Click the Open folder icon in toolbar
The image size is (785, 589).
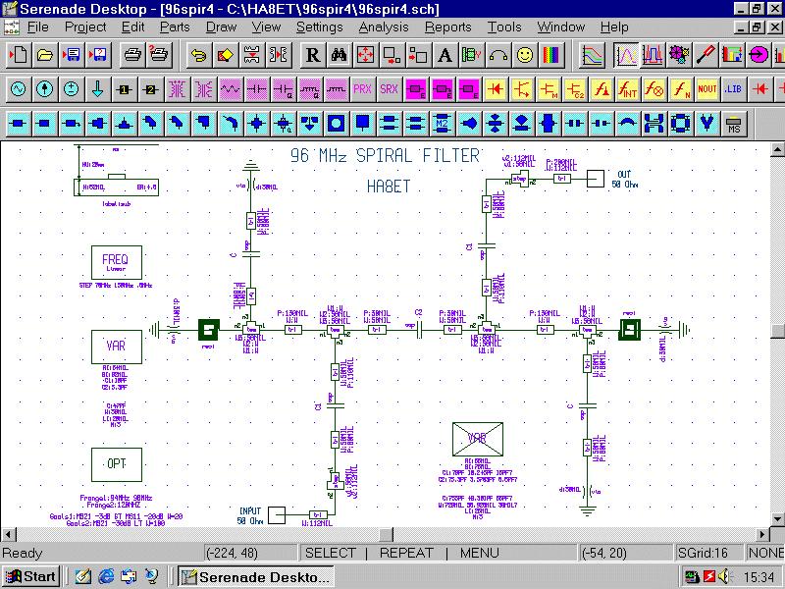(44, 54)
